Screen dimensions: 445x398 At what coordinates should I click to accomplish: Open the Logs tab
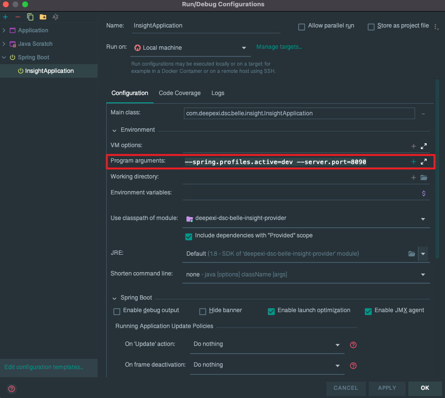218,93
